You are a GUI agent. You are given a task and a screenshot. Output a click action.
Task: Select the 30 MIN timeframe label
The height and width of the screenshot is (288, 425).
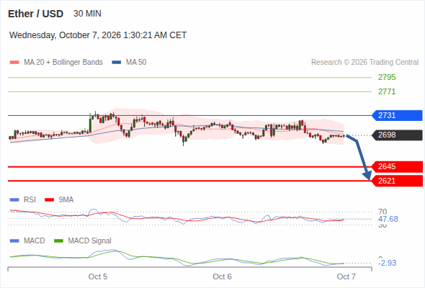pyautogui.click(x=87, y=14)
